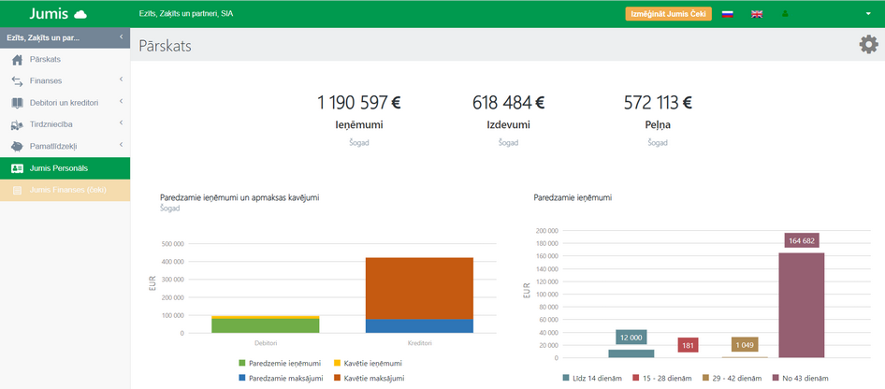Open the user account dropdown arrow
Image resolution: width=885 pixels, height=389 pixels.
pyautogui.click(x=868, y=14)
